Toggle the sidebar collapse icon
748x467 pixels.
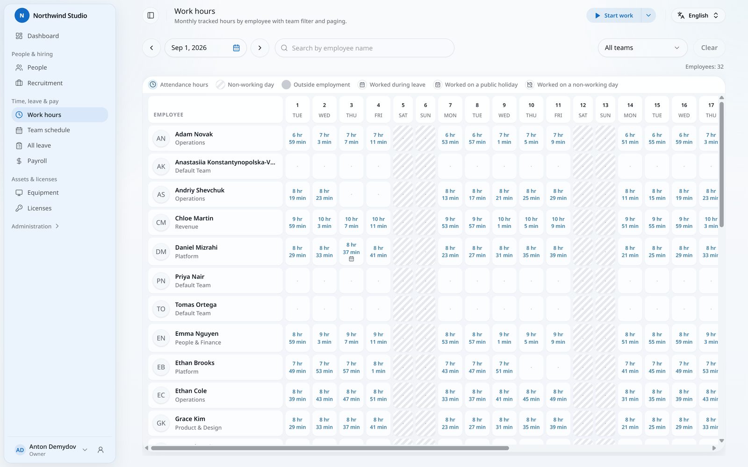151,15
